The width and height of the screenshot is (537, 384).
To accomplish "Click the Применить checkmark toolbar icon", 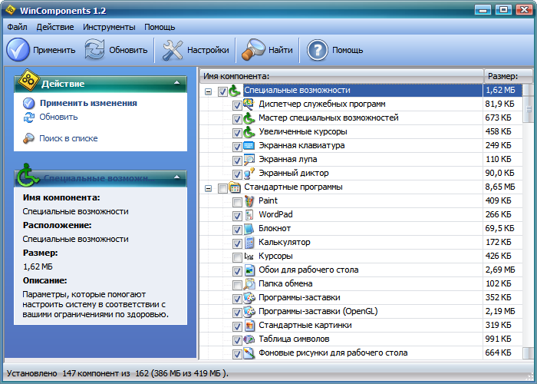I will (x=18, y=51).
